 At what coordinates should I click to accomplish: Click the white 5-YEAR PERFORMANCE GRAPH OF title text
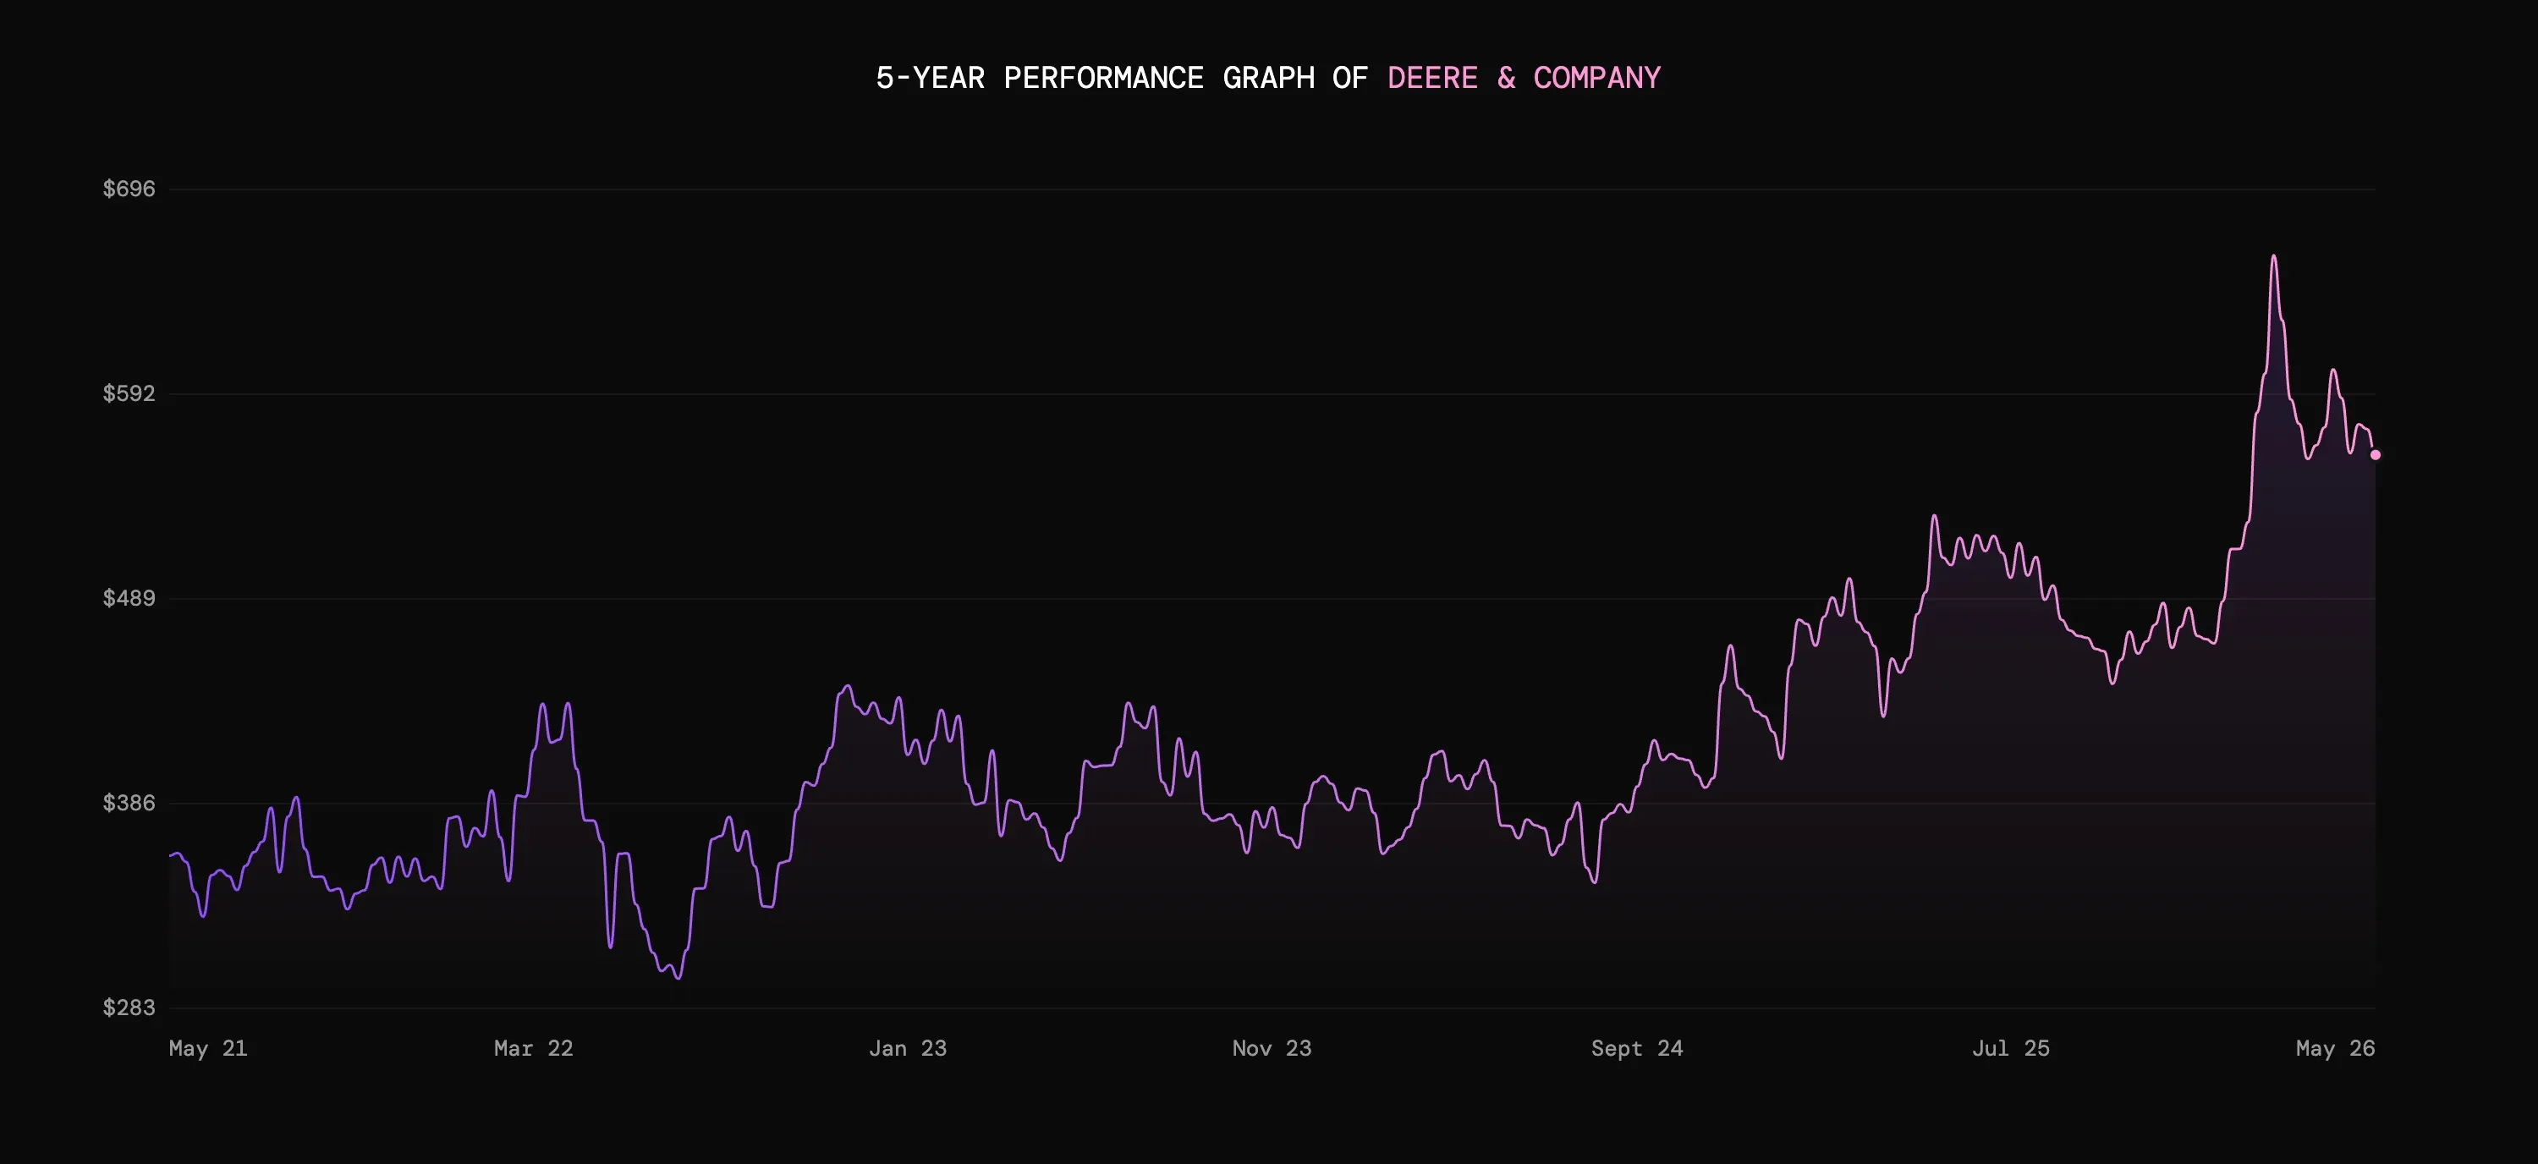coord(1122,78)
